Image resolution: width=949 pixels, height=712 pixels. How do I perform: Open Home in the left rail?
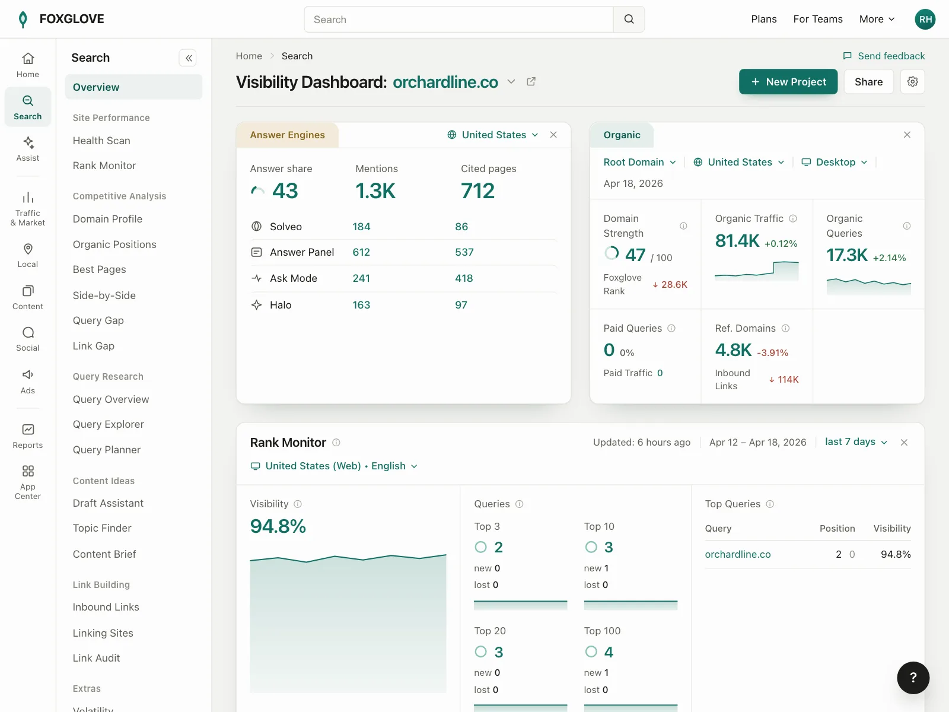pyautogui.click(x=28, y=65)
